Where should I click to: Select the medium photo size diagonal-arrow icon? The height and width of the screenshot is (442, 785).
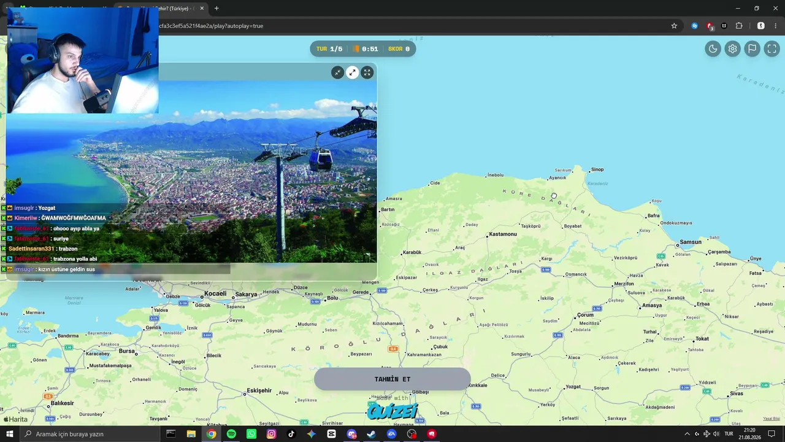click(x=352, y=72)
